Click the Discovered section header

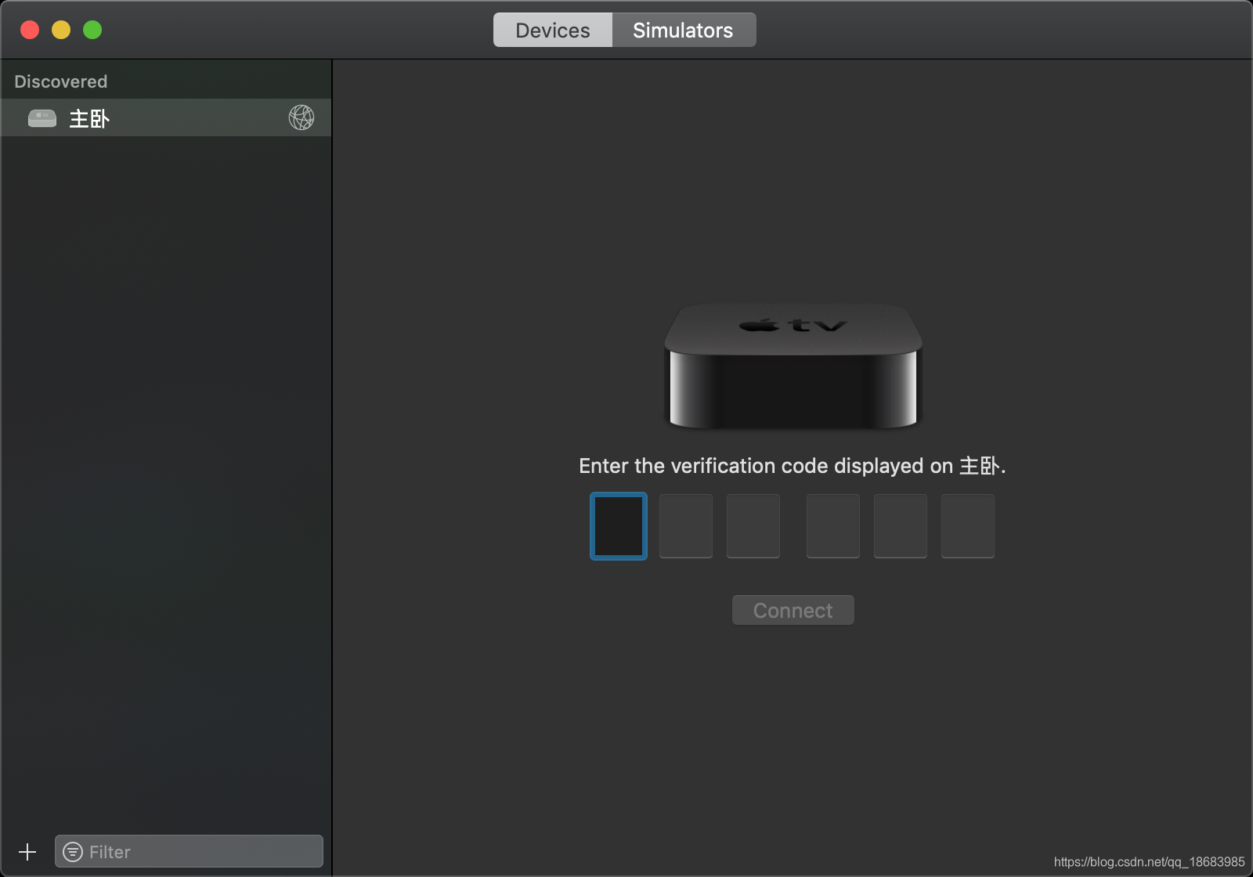point(61,81)
